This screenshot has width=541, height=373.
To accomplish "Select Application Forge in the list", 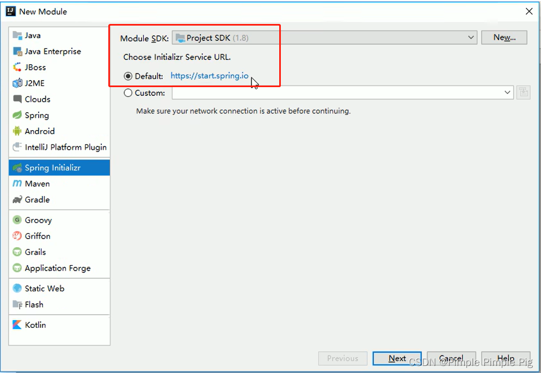I will pyautogui.click(x=59, y=268).
